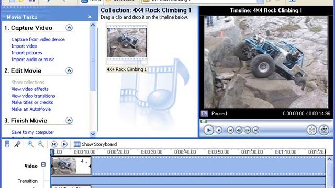
Task: Click the Transition track row
Action: [x=188, y=181]
